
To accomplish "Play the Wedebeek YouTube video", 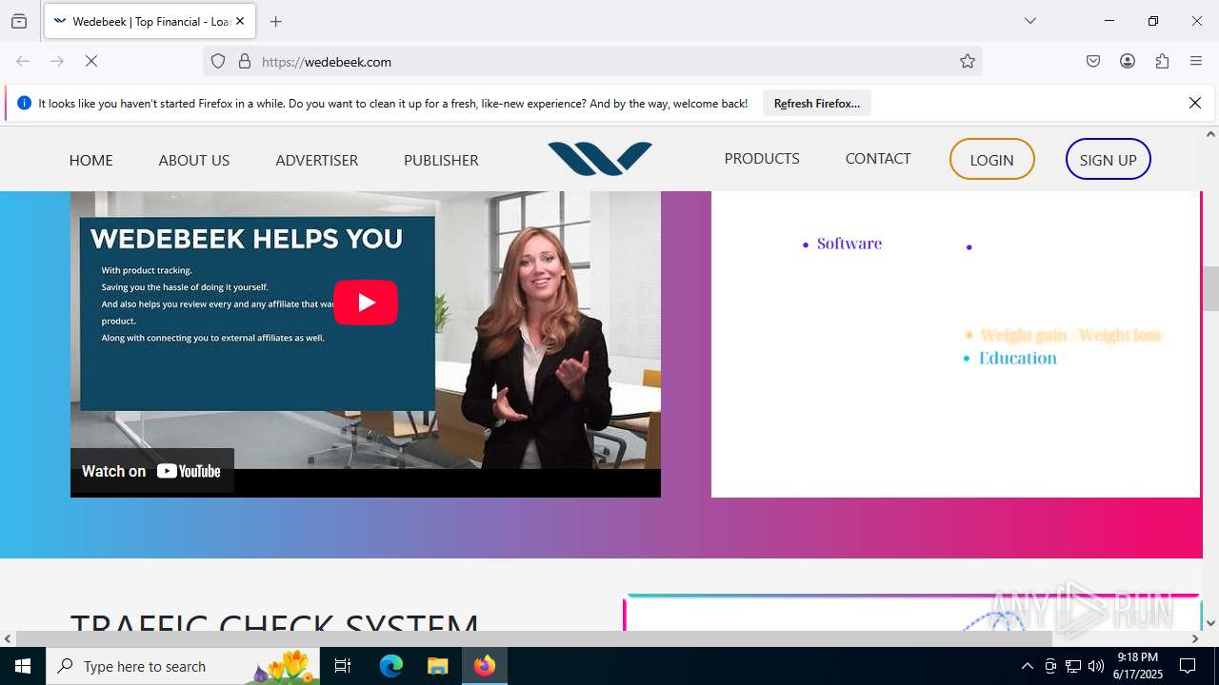I will pyautogui.click(x=366, y=303).
